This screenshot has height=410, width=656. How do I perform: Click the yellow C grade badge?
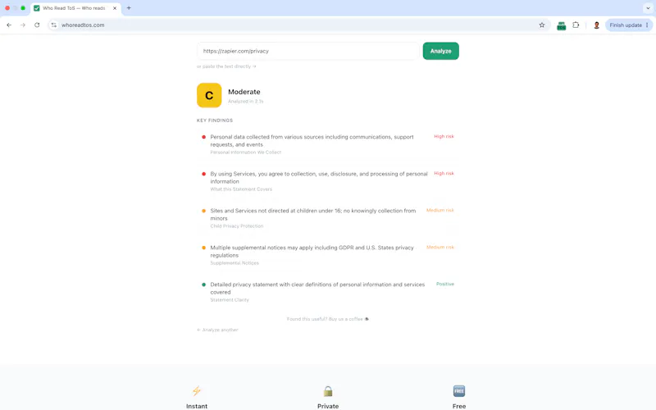point(209,95)
